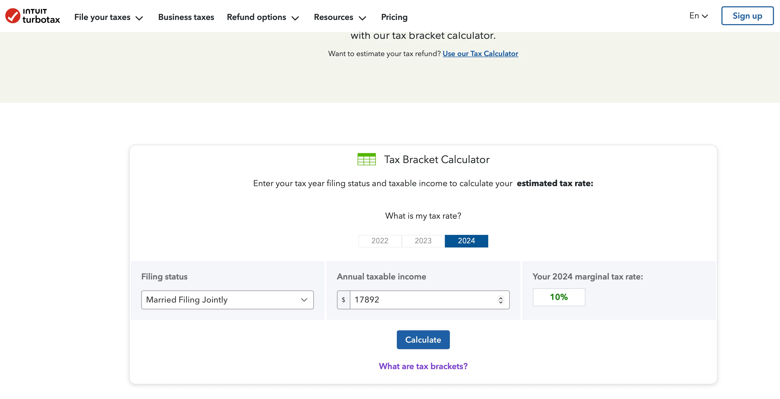This screenshot has width=780, height=399.
Task: Follow the Use our Tax Calculator link
Action: 480,53
